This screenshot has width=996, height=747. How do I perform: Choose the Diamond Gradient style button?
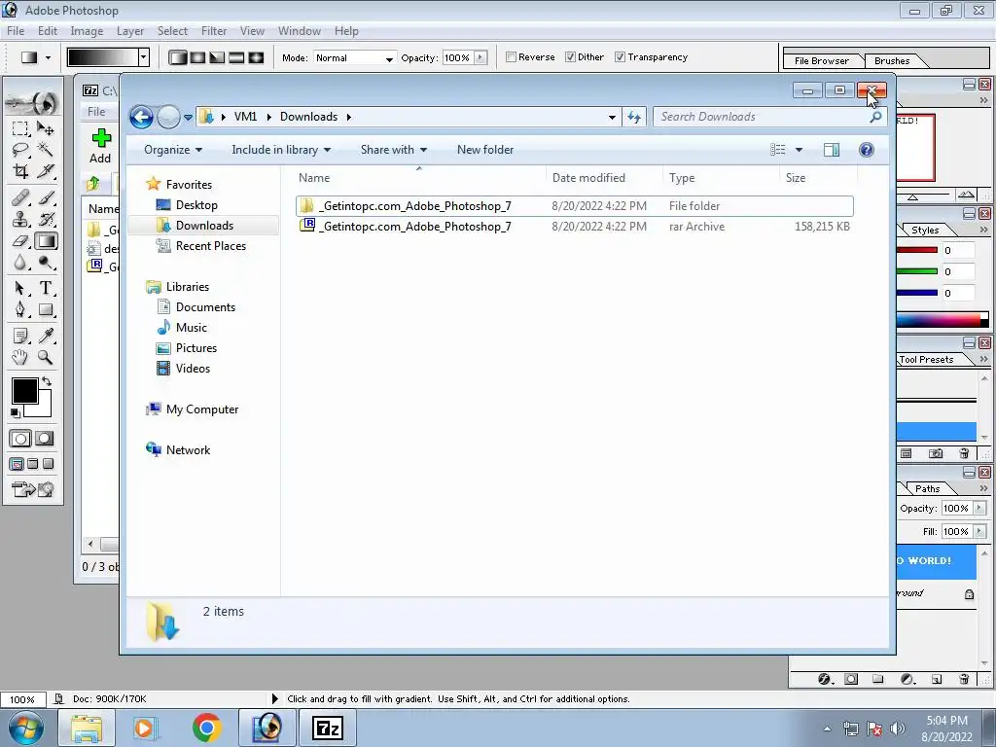point(256,57)
